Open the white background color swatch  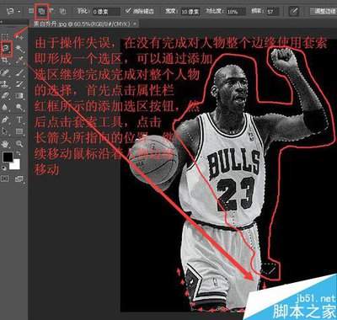[15, 165]
